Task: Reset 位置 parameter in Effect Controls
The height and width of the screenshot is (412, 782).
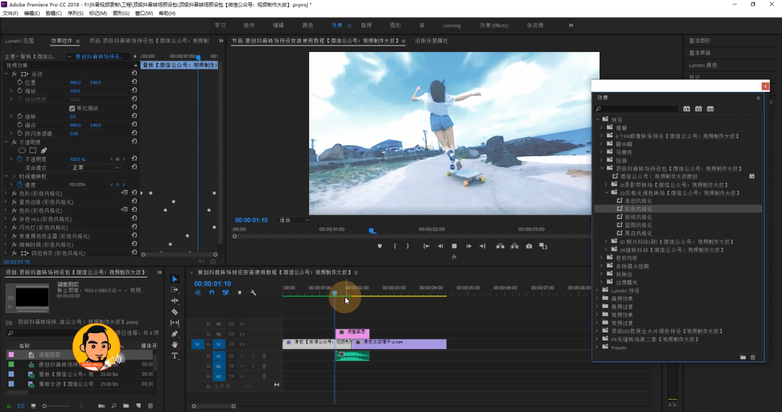Action: 134,82
